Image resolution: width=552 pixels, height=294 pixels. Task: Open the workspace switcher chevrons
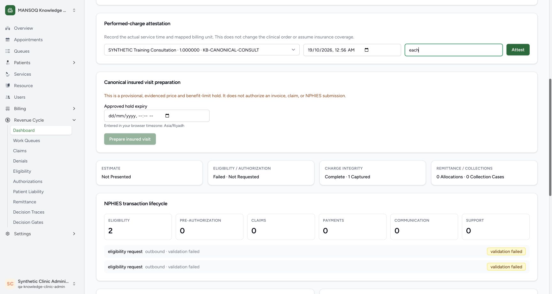click(x=74, y=10)
